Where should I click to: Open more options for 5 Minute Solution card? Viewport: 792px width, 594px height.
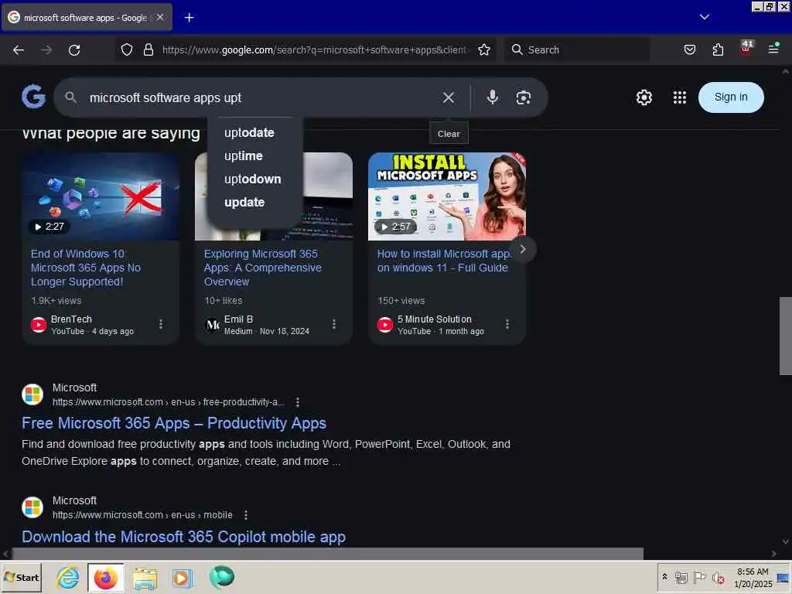(x=507, y=324)
